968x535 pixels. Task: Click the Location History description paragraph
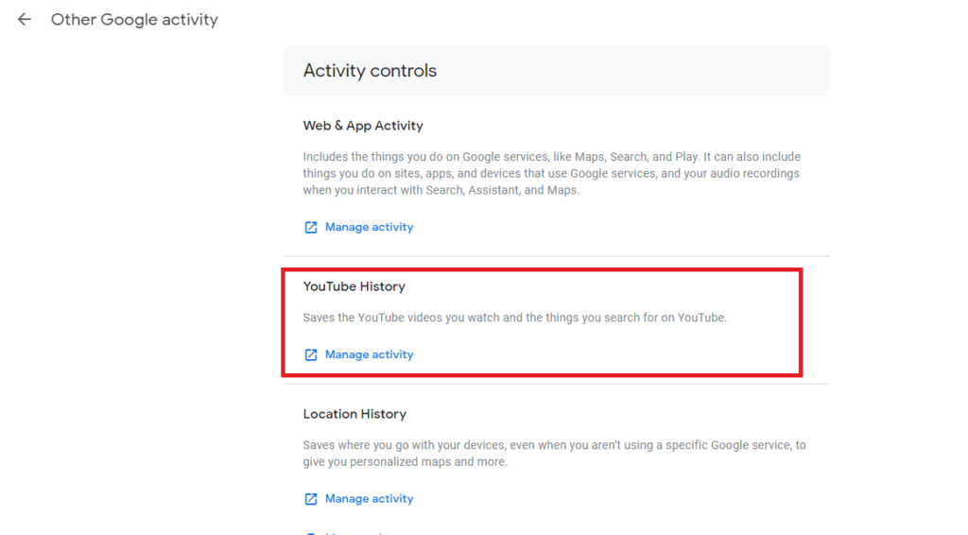point(554,454)
